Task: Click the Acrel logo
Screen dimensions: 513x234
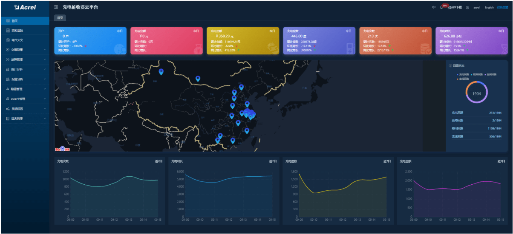Action: 25,7
